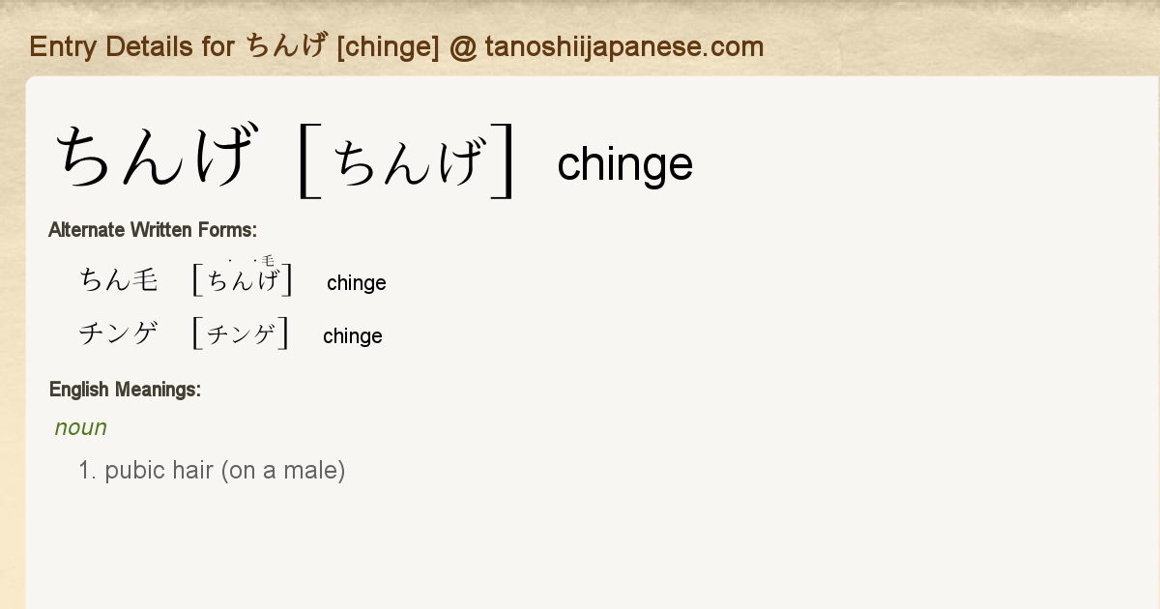
Task: Click the small 毛 furigana above the reading
Action: tap(268, 261)
